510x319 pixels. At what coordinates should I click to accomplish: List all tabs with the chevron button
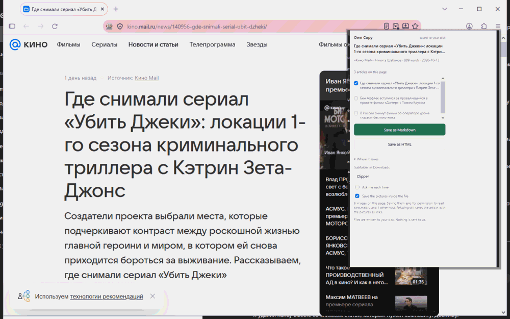point(445,9)
